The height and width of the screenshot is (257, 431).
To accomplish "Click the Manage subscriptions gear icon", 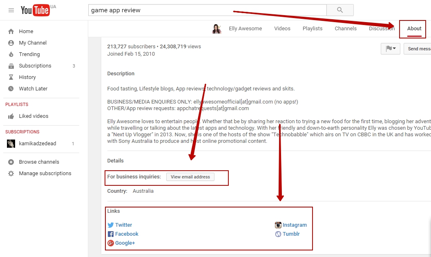I will click(11, 174).
